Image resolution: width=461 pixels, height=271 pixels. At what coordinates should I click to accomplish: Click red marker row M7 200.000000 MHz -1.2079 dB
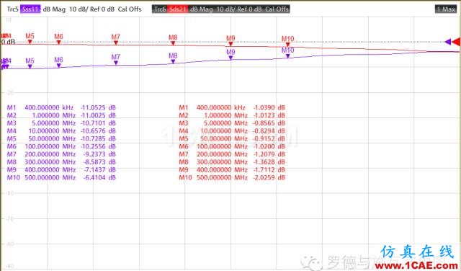coord(232,154)
